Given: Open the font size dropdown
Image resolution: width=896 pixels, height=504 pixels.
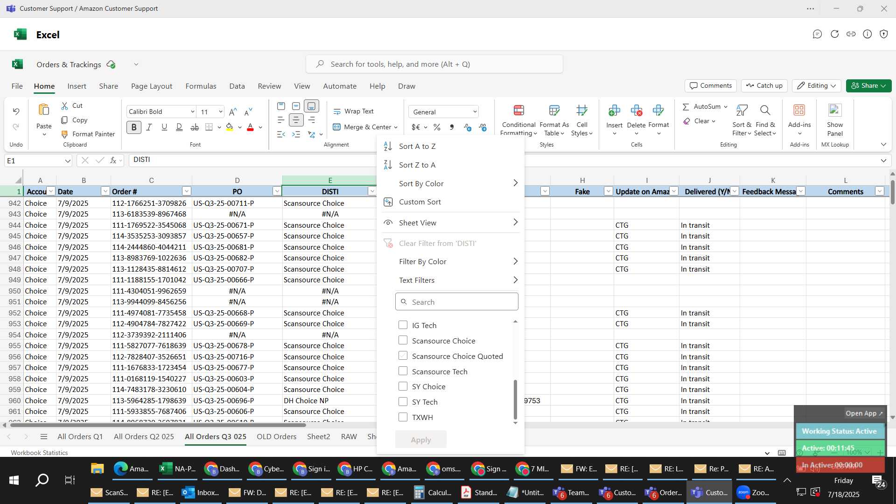Looking at the screenshot, I should coord(220,112).
